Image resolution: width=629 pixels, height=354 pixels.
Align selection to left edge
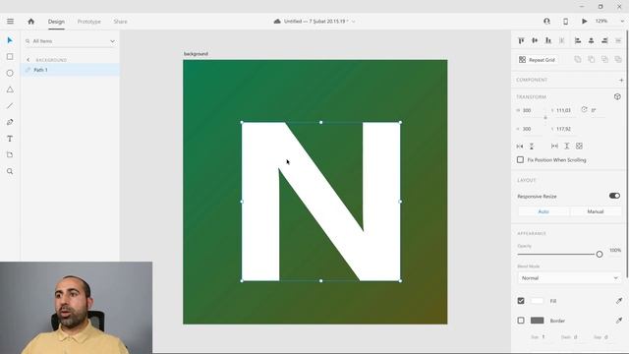pos(578,40)
